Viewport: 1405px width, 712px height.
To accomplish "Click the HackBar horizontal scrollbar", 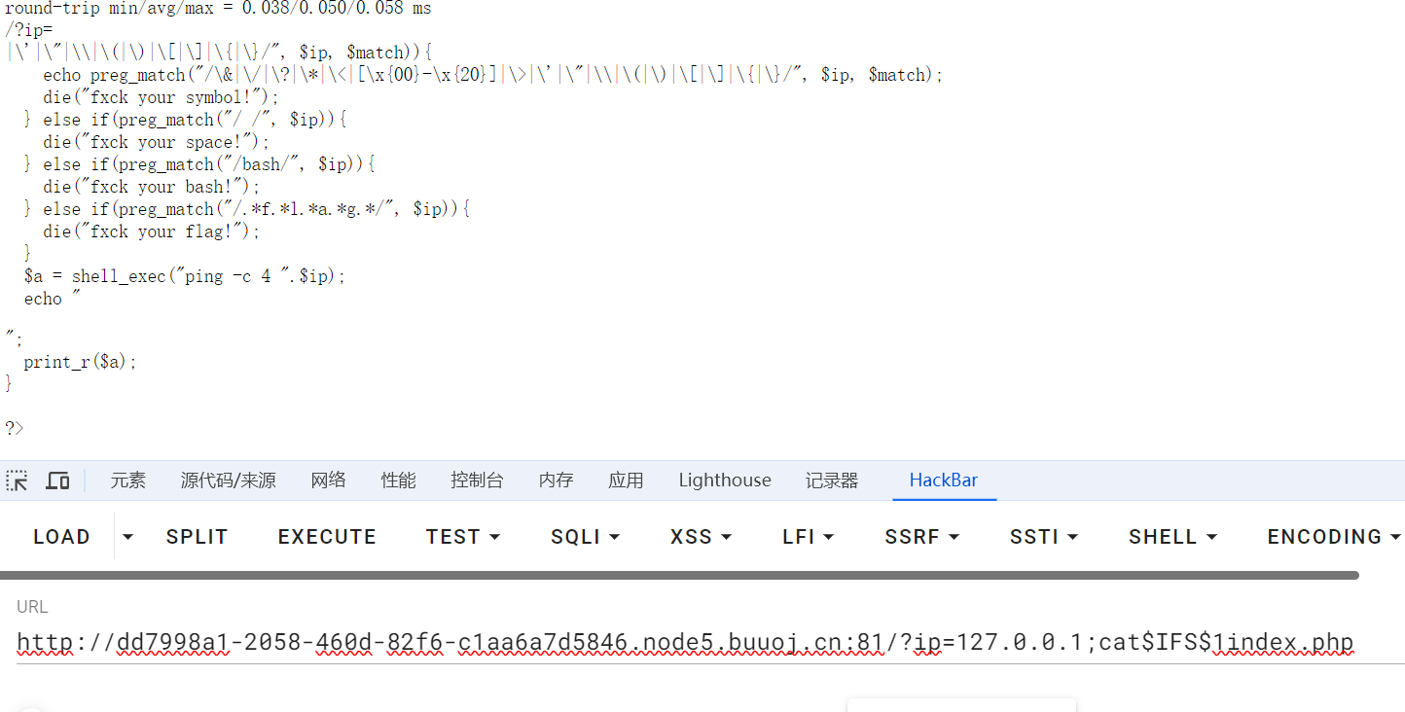I will 679,575.
